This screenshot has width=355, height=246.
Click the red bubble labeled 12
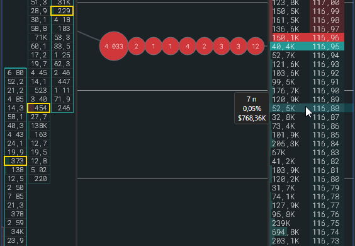pos(256,46)
